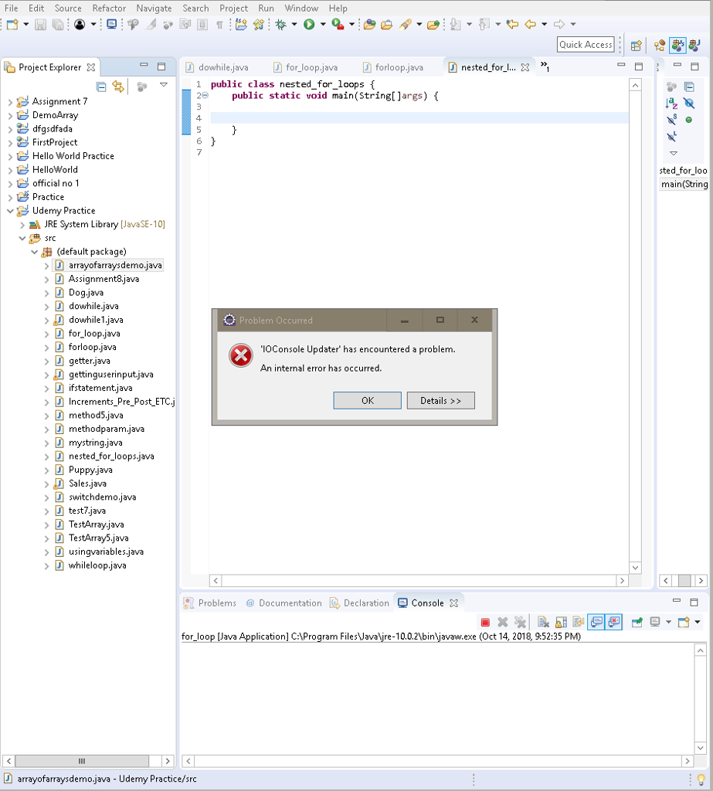Toggle Scroll Lock in Console toolbar
Viewport: 713px width, 791px height.
[561, 622]
